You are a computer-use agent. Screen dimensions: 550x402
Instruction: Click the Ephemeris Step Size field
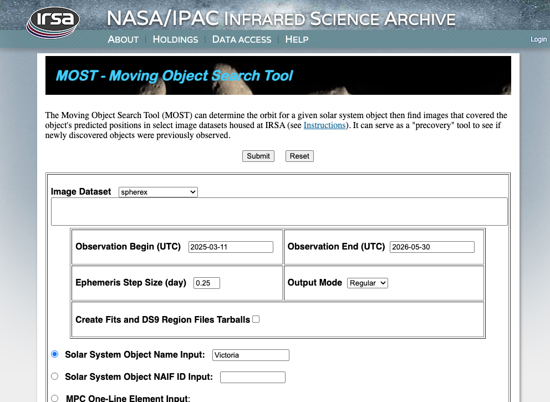207,283
